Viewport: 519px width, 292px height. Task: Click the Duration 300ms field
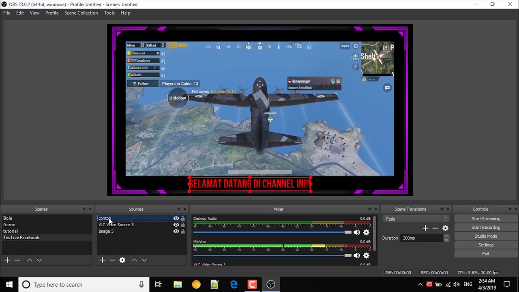tap(422, 238)
